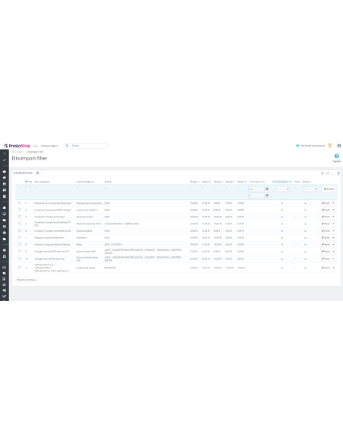Open calendar picker for Last import 'from' date
The height and width of the screenshot is (444, 343).
pyautogui.click(x=266, y=189)
